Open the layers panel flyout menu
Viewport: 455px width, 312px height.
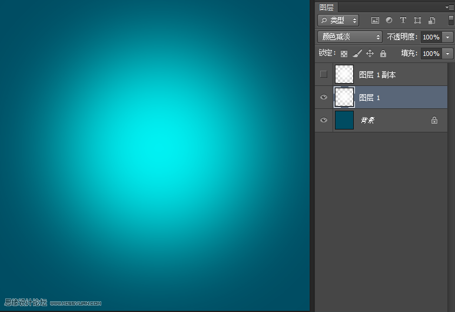coord(449,8)
